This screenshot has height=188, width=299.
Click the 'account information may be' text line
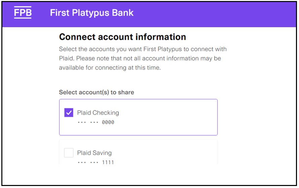coord(181,58)
